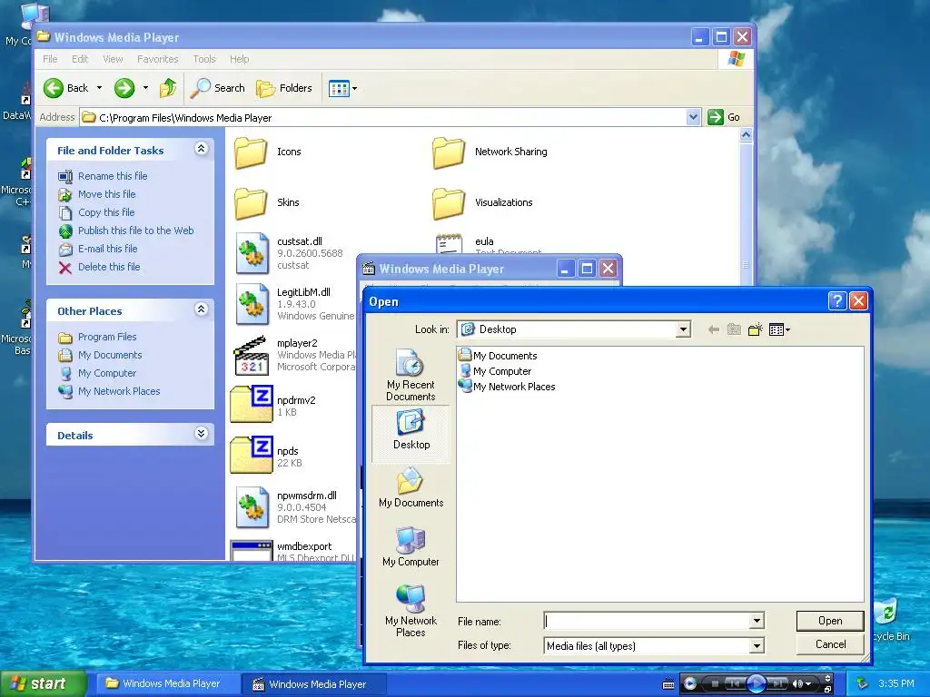
Task: Open the Favorites menu
Action: [158, 59]
